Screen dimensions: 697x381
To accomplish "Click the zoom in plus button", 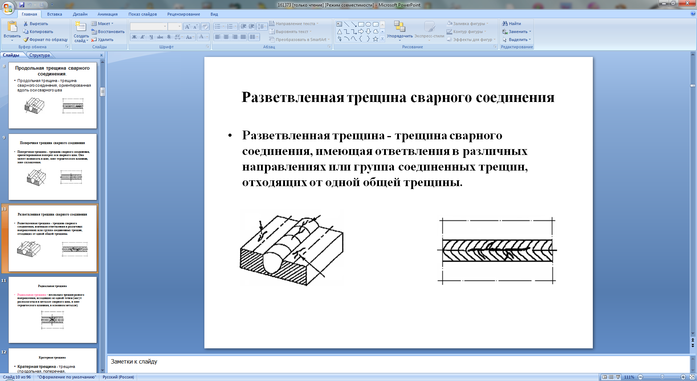I will point(683,377).
